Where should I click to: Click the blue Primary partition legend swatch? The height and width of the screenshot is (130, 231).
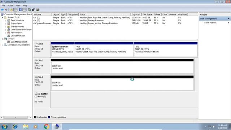[x=49, y=117]
